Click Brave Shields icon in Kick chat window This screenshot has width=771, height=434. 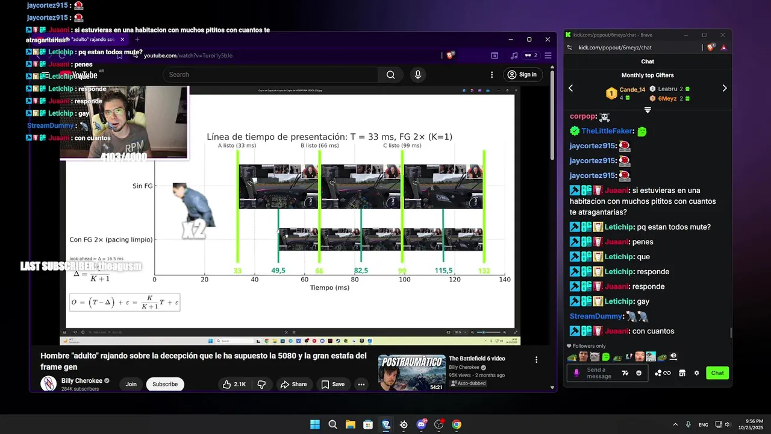pyautogui.click(x=711, y=47)
